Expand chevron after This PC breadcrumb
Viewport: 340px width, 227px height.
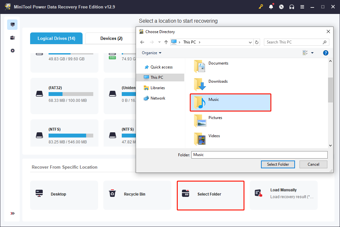pos(199,42)
